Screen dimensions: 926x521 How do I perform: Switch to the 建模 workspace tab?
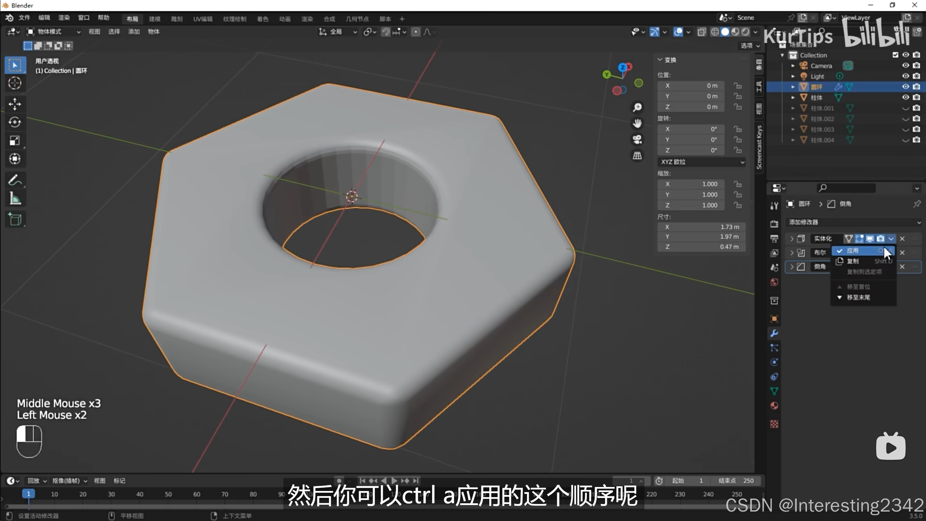tap(155, 19)
